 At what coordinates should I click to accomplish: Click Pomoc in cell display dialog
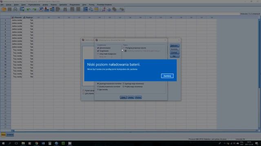pos(138,97)
